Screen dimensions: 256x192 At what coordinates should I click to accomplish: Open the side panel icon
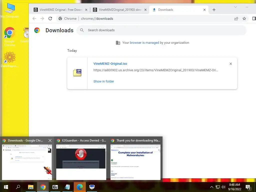point(254,18)
